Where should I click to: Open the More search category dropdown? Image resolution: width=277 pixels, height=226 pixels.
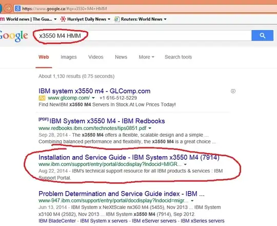[146, 57]
